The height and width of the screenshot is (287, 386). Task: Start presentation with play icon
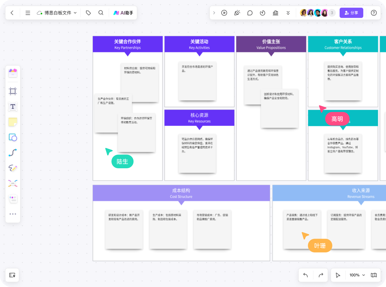coord(224,13)
